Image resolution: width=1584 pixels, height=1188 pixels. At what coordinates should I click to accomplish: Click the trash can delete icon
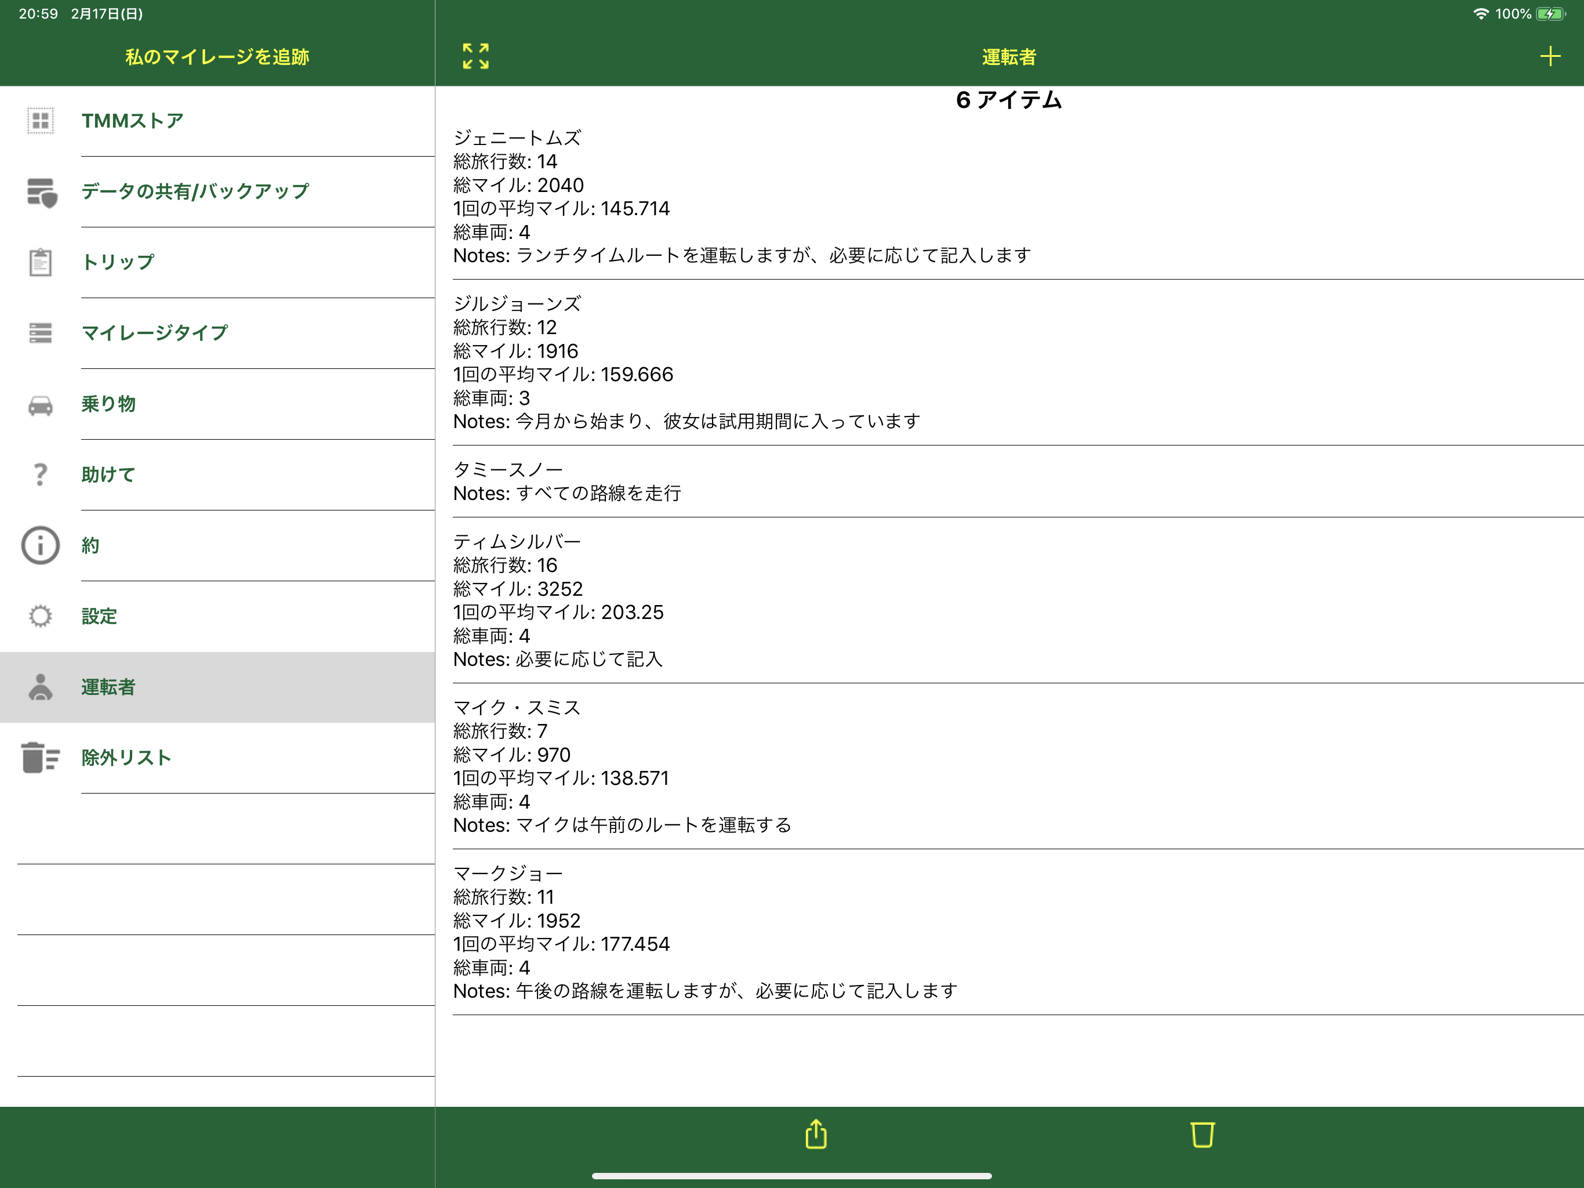pyautogui.click(x=1202, y=1134)
